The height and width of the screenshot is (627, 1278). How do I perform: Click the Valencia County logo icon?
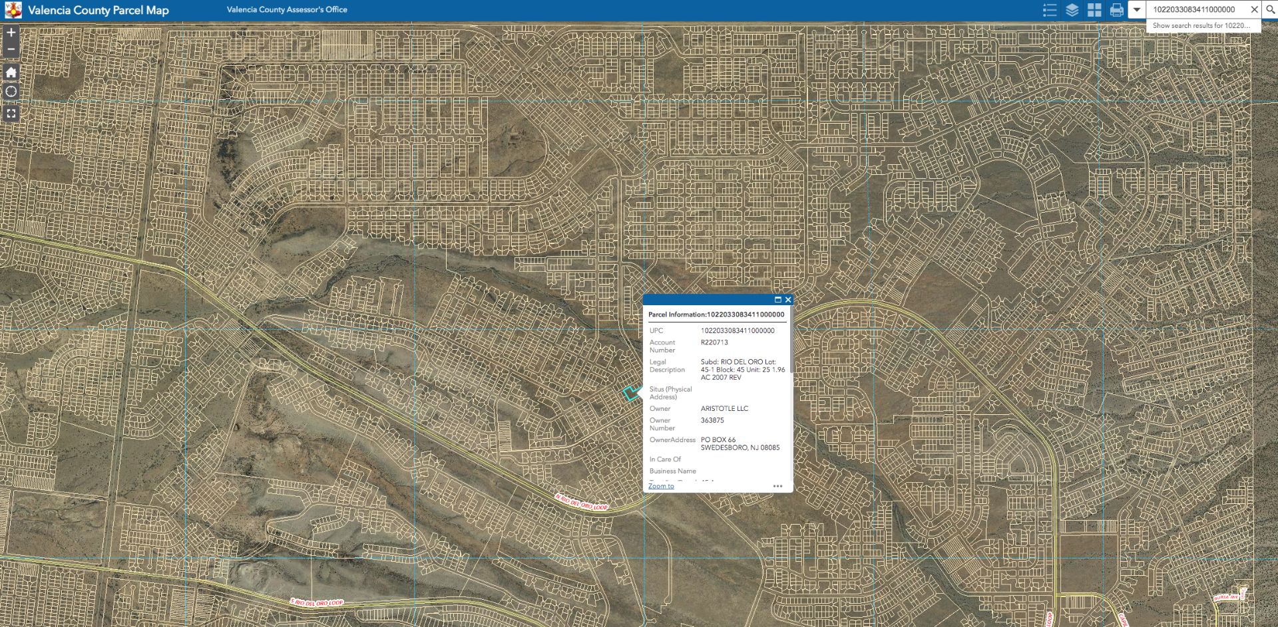pyautogui.click(x=13, y=10)
